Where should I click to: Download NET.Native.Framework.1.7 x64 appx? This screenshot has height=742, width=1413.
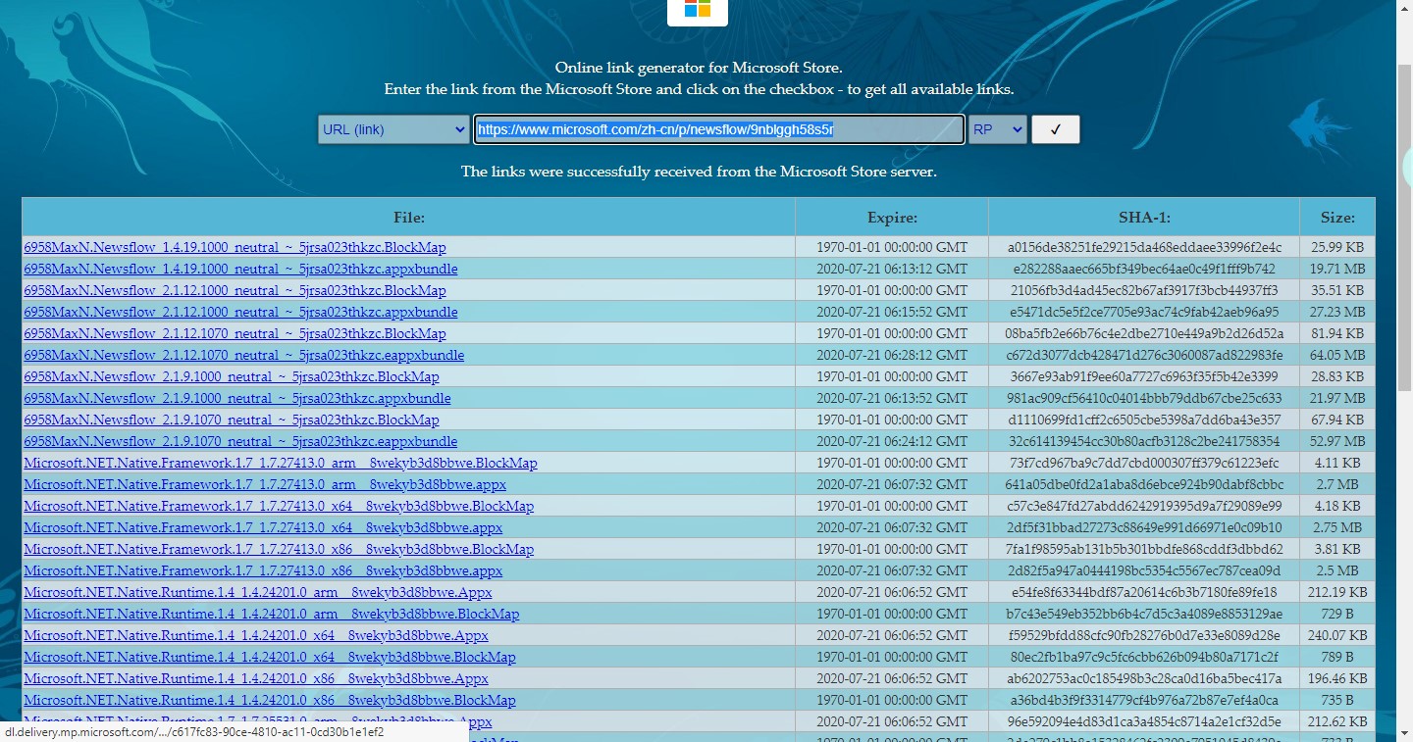[x=263, y=527]
